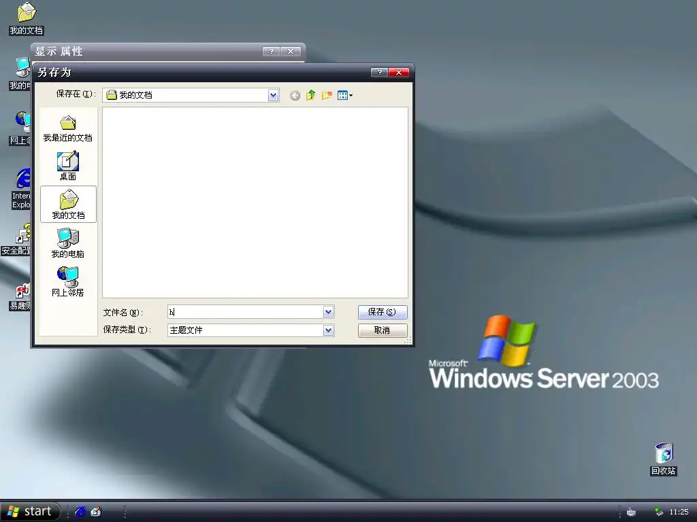Click the file name input field
The width and height of the screenshot is (697, 522).
pyautogui.click(x=245, y=312)
